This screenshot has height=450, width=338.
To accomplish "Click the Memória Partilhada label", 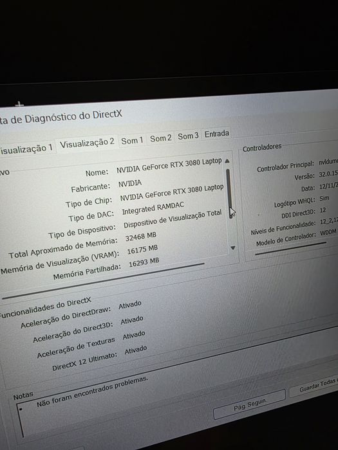I will tap(87, 272).
